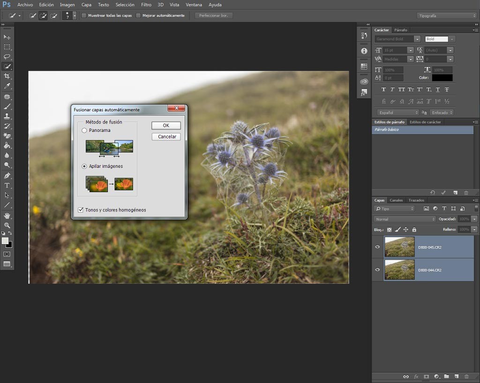Select the Paint Bucket tool
480x383 pixels.
pyautogui.click(x=7, y=145)
